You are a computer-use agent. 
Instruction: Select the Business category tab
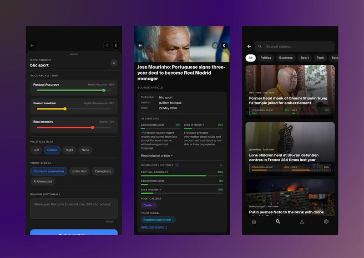pyautogui.click(x=286, y=58)
